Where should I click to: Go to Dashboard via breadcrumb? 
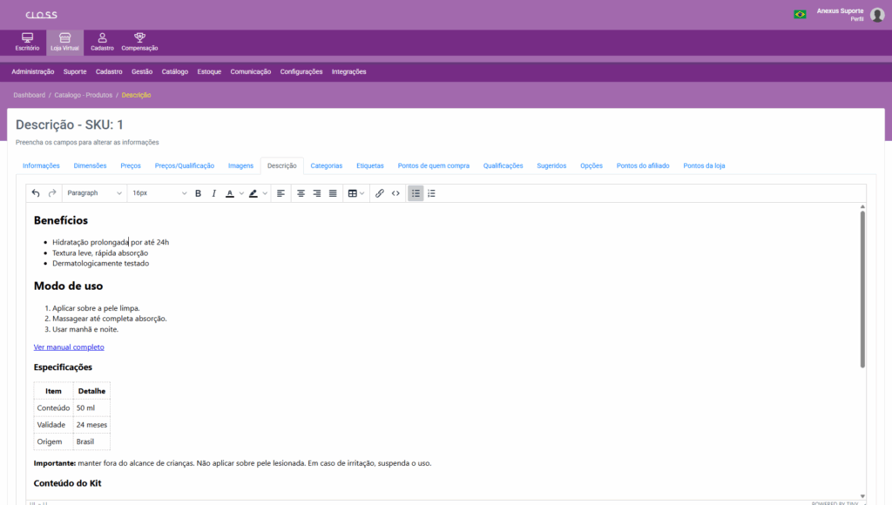tap(29, 95)
